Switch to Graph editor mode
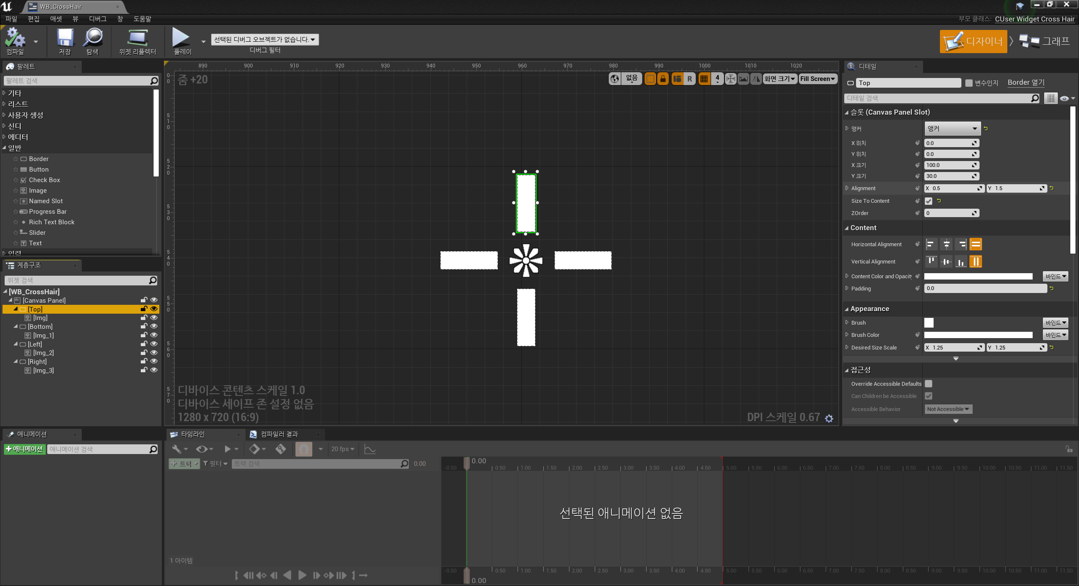The image size is (1079, 586). point(1044,41)
